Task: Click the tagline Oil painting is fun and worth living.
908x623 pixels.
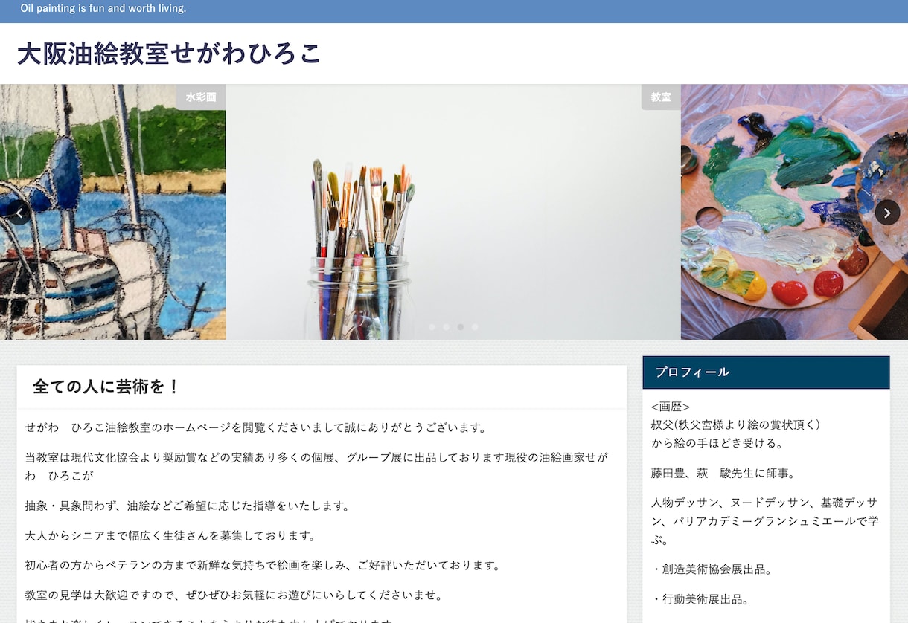Action: [103, 9]
